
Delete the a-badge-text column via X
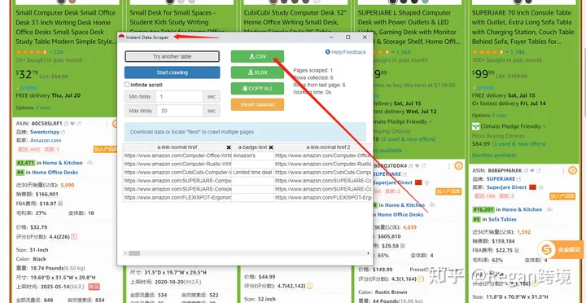coord(271,147)
